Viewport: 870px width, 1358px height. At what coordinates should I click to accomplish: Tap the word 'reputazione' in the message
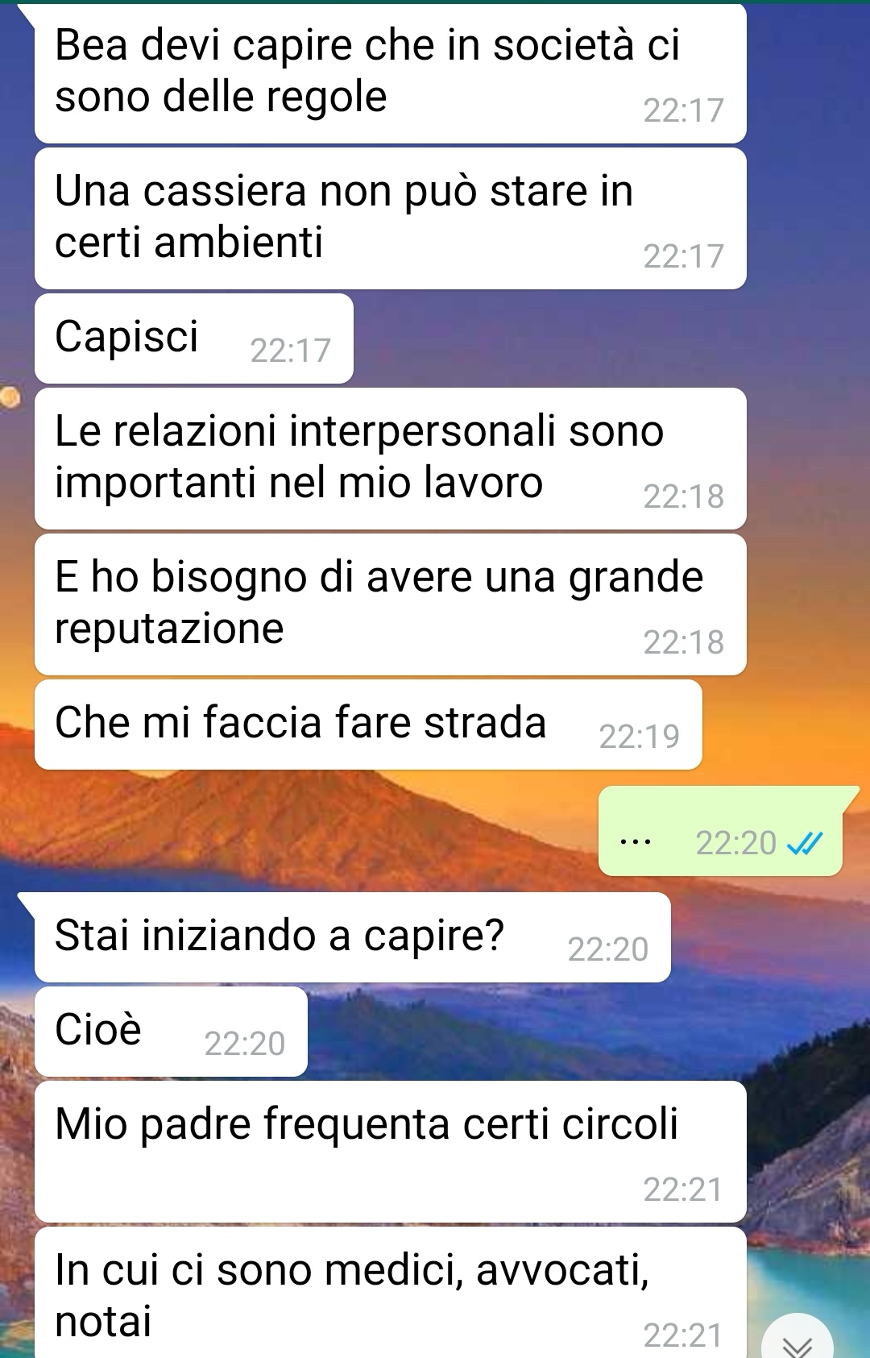pyautogui.click(x=169, y=628)
